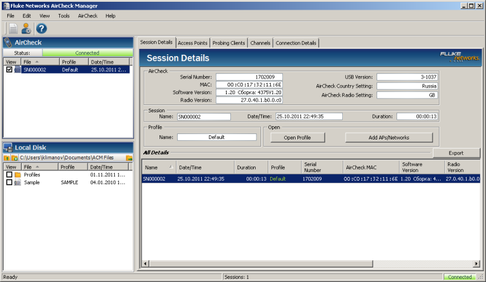
Task: Check the Sample file view checkbox
Action: click(x=9, y=182)
